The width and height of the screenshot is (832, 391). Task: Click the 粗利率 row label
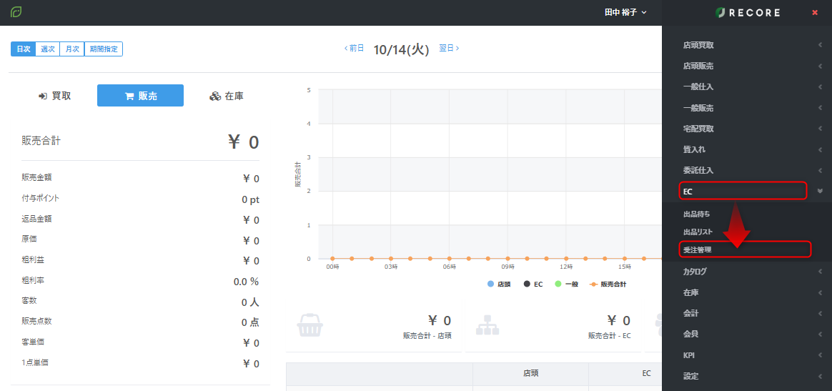pos(33,279)
